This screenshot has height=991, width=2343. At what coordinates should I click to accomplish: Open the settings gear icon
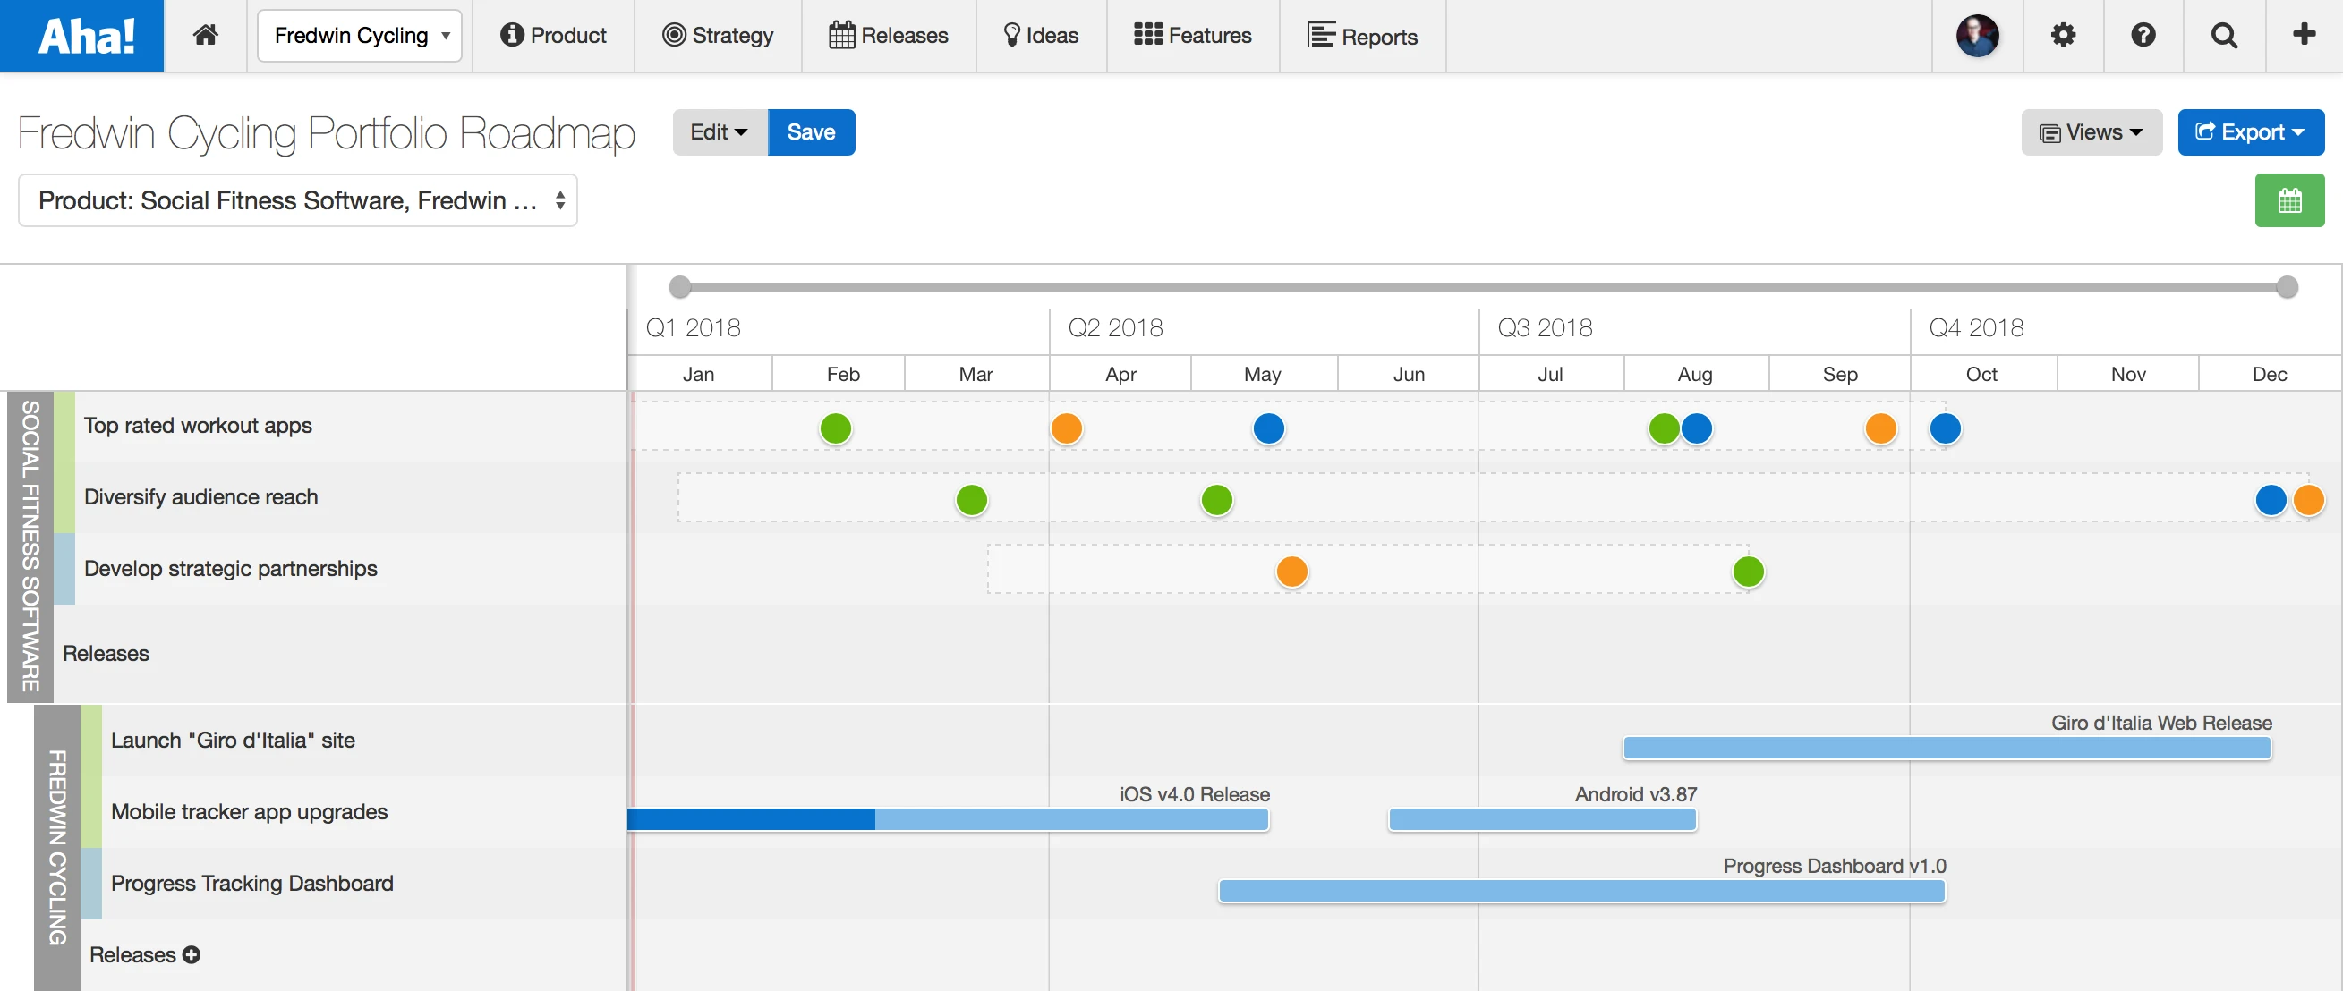pyautogui.click(x=2063, y=36)
